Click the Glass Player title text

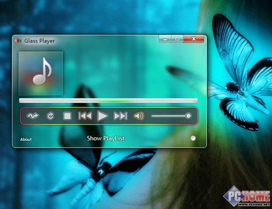[x=40, y=41]
